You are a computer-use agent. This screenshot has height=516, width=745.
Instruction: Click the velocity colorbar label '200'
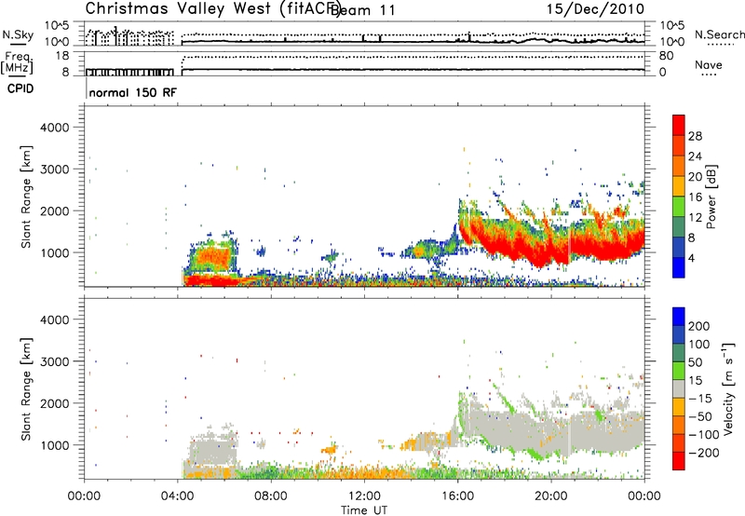click(x=699, y=326)
